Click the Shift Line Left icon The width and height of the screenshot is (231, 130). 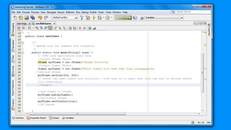coord(70,28)
